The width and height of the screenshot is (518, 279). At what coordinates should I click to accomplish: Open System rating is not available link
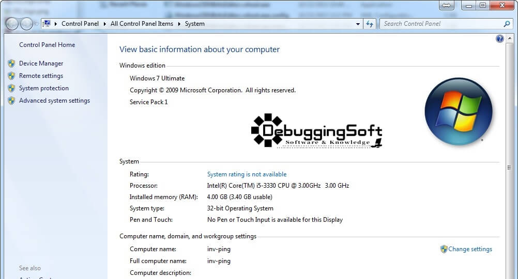247,174
